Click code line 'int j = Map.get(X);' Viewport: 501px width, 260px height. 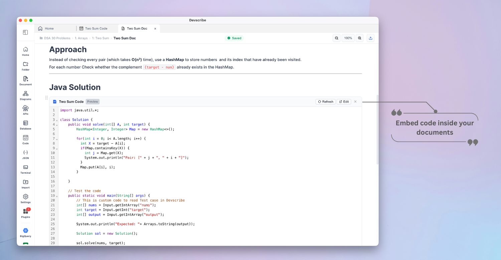tap(104, 153)
